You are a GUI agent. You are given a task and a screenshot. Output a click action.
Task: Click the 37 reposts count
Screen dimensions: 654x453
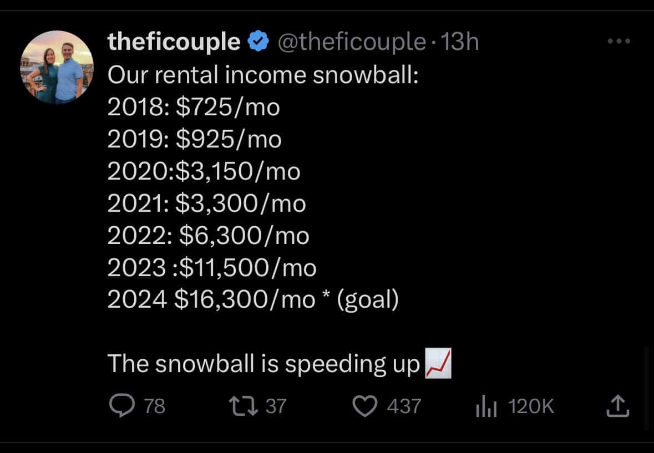[276, 407]
